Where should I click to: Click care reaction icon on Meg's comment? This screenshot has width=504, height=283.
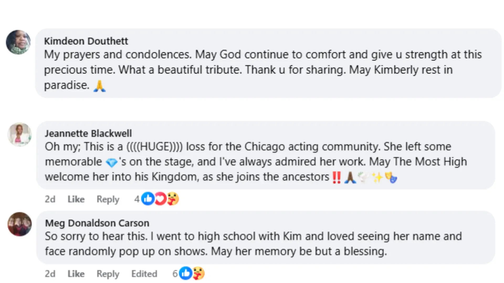(x=198, y=273)
